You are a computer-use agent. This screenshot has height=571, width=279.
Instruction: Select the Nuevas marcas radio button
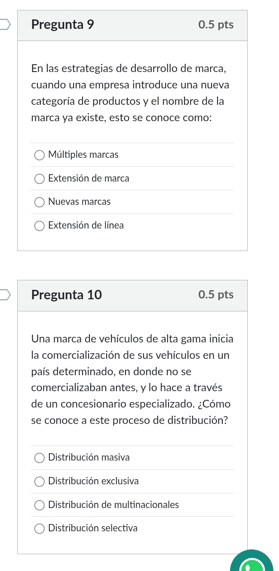point(40,202)
